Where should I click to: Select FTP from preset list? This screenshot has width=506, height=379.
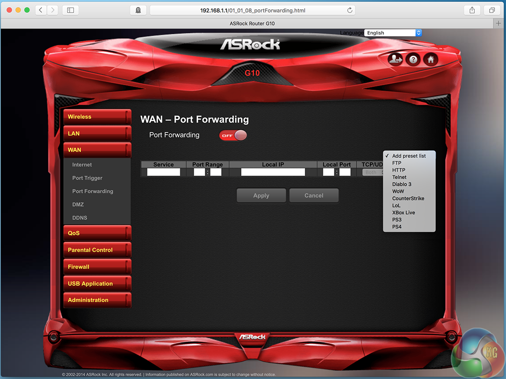click(409, 163)
